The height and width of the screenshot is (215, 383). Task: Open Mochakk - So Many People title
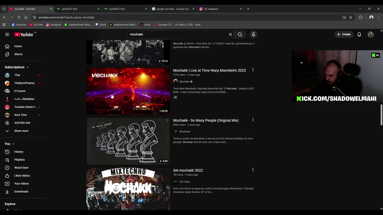click(x=206, y=120)
